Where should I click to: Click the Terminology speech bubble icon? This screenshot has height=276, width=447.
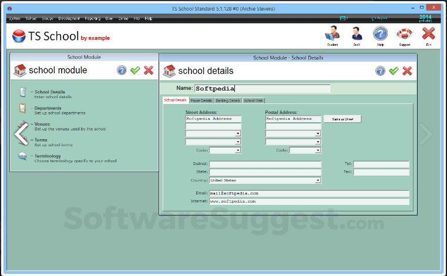tap(22, 156)
